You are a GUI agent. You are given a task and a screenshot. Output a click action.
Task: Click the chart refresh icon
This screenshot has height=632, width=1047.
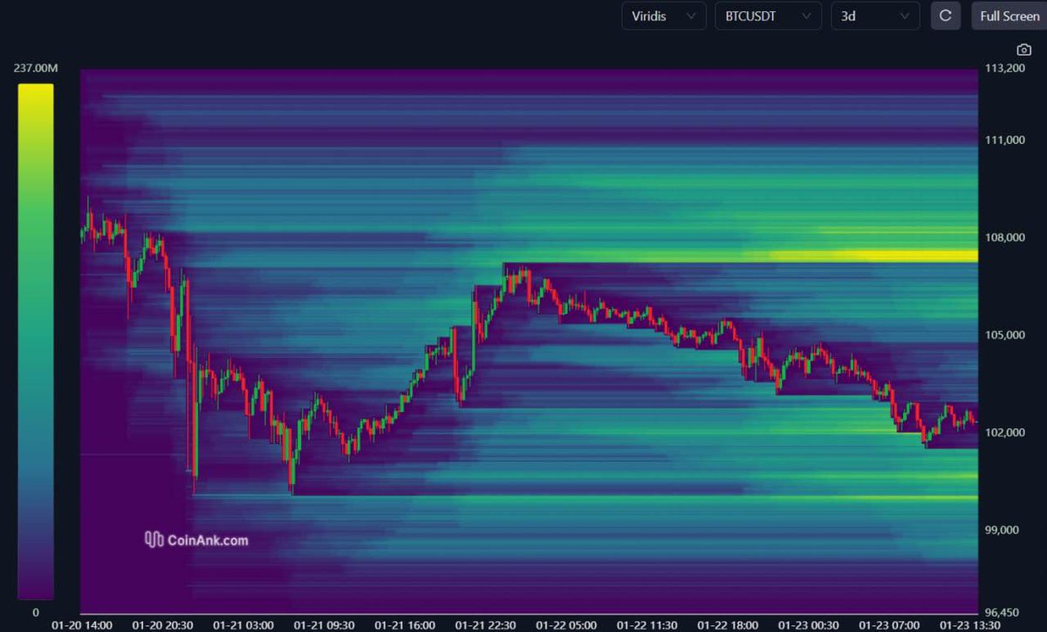point(945,16)
